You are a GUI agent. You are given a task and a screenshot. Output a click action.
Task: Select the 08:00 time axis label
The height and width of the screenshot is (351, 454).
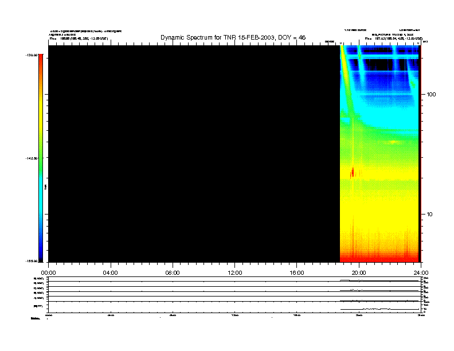(x=173, y=273)
